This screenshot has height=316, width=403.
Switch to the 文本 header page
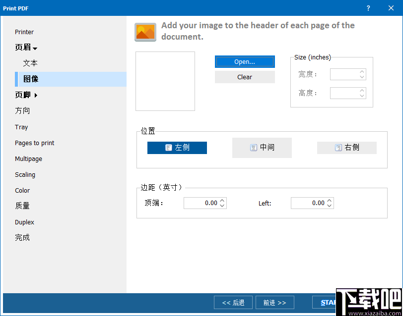click(x=30, y=63)
